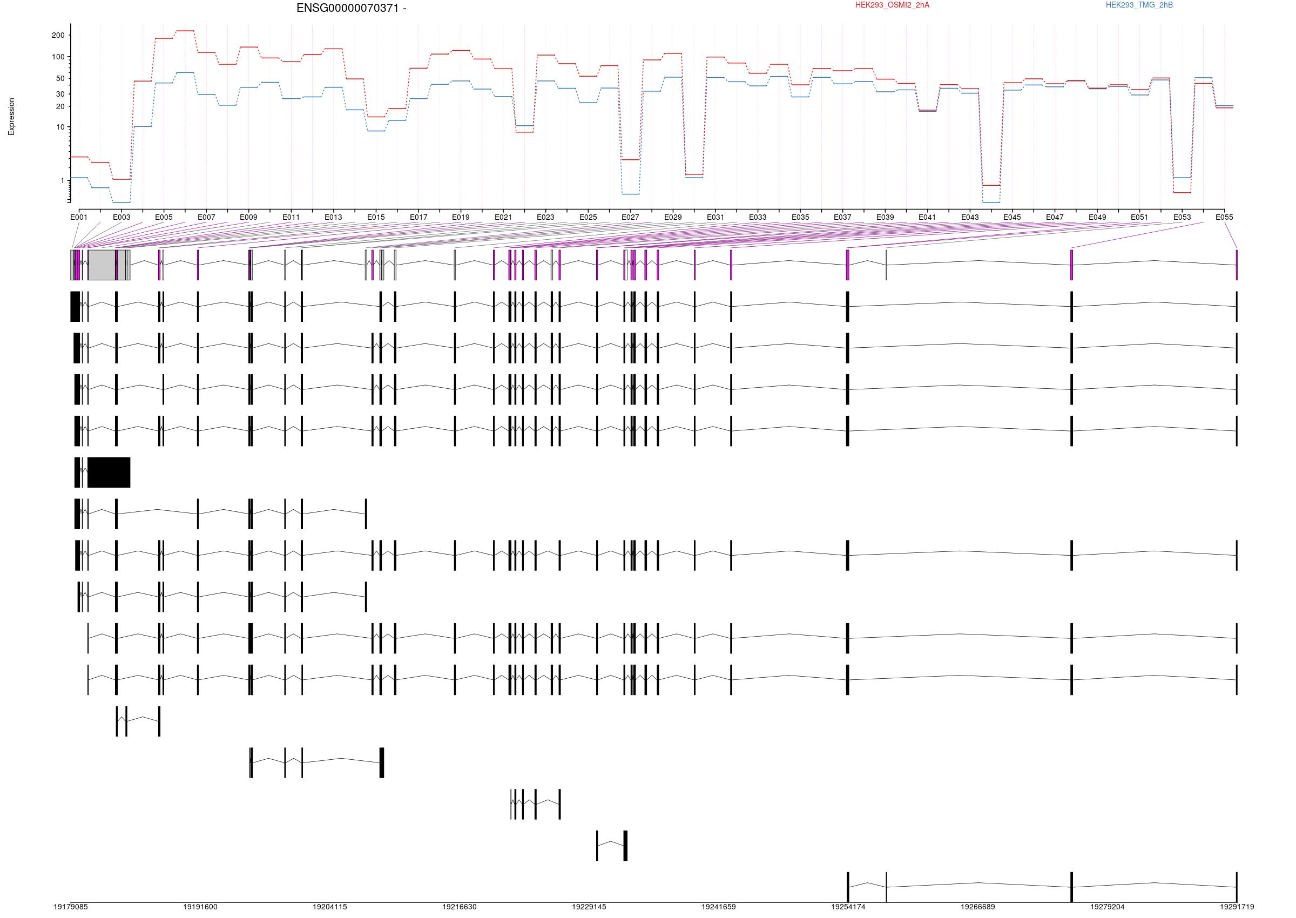Click exon label E011
1296x918 pixels.
291,217
